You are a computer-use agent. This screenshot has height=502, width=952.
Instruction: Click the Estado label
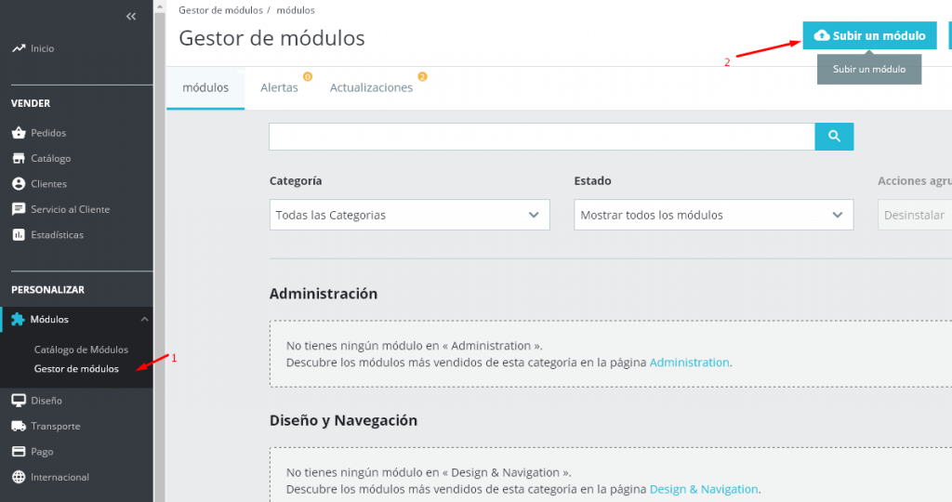tap(592, 181)
